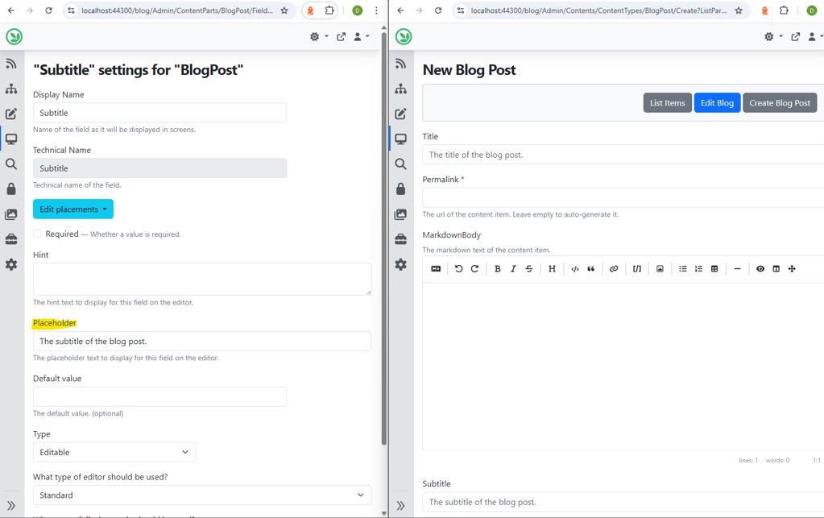Insert table in Markdown editor
The height and width of the screenshot is (518, 824).
tap(714, 269)
